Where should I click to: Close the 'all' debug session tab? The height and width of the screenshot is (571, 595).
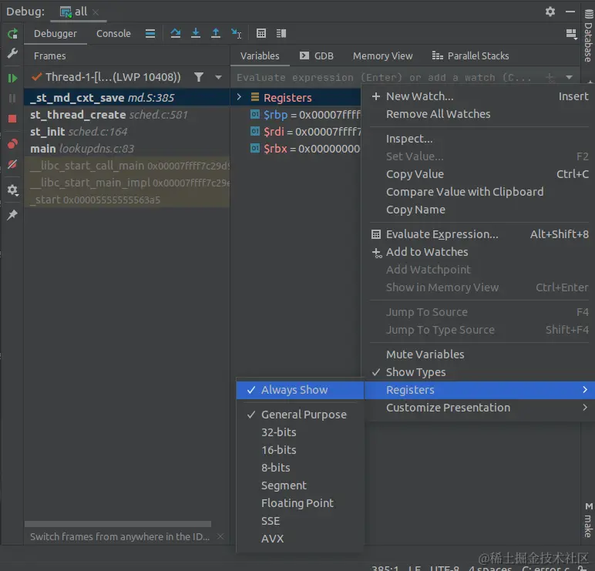pyautogui.click(x=96, y=12)
